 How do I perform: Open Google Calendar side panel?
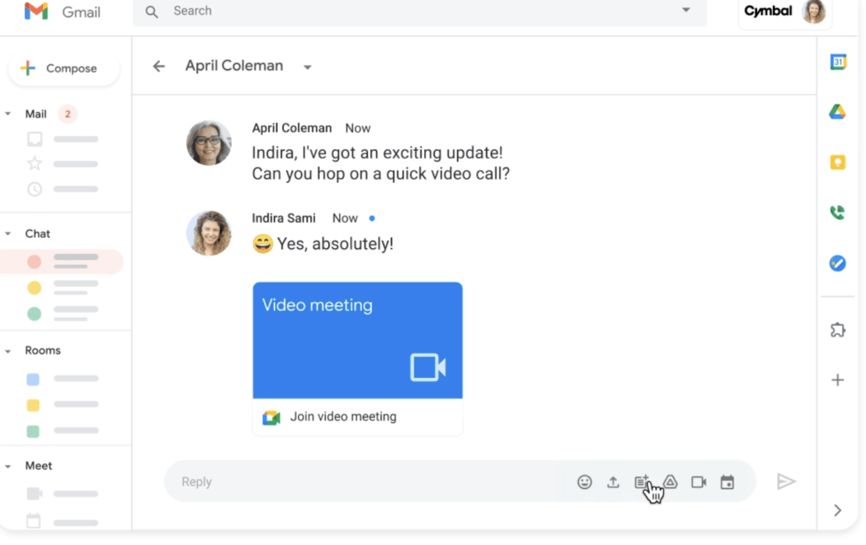pos(838,62)
